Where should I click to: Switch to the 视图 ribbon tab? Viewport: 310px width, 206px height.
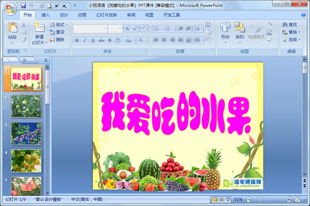coord(149,15)
